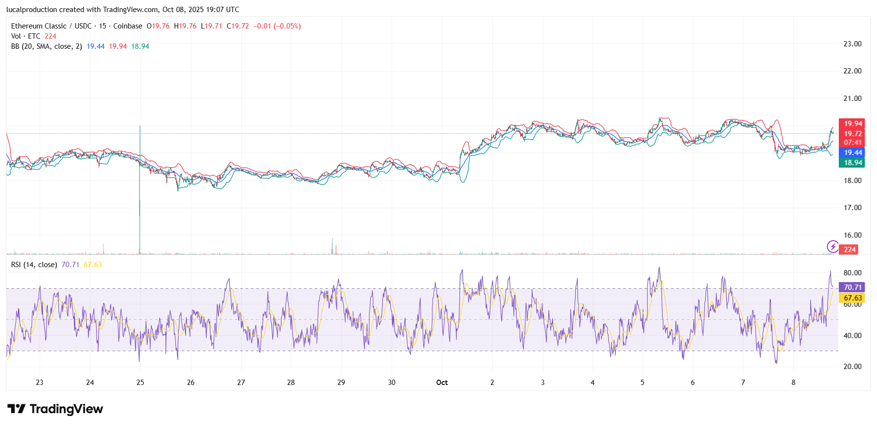Click the chart header text with TradingView.com

pyautogui.click(x=123, y=10)
